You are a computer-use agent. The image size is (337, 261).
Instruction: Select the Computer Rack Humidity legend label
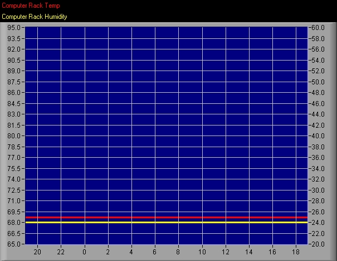click(35, 17)
